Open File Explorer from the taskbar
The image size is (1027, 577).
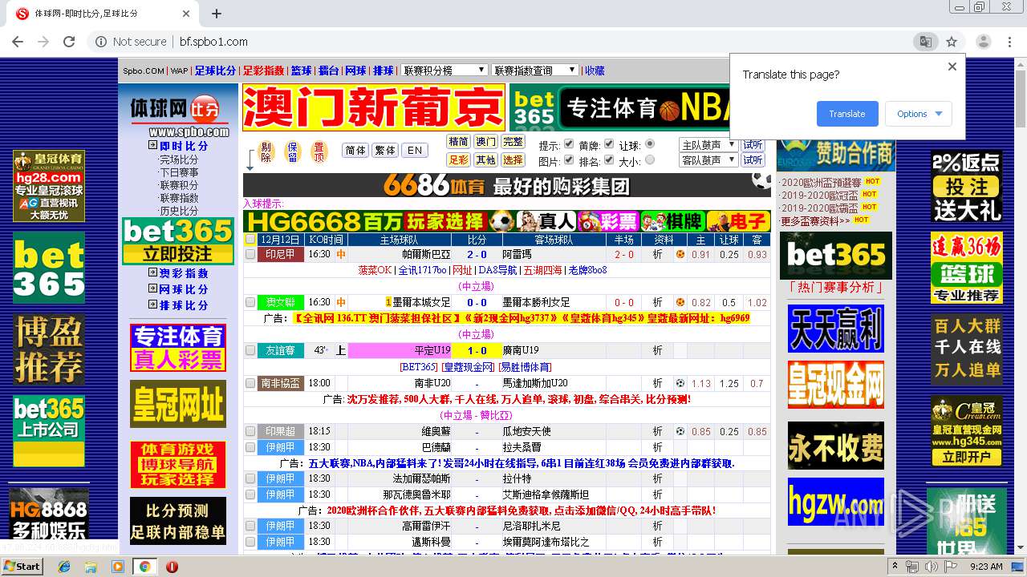91,567
